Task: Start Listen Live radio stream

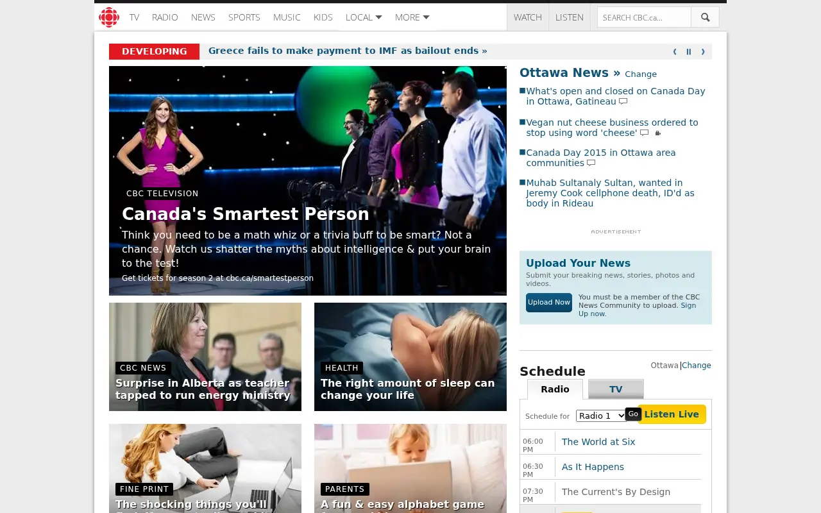Action: (672, 414)
